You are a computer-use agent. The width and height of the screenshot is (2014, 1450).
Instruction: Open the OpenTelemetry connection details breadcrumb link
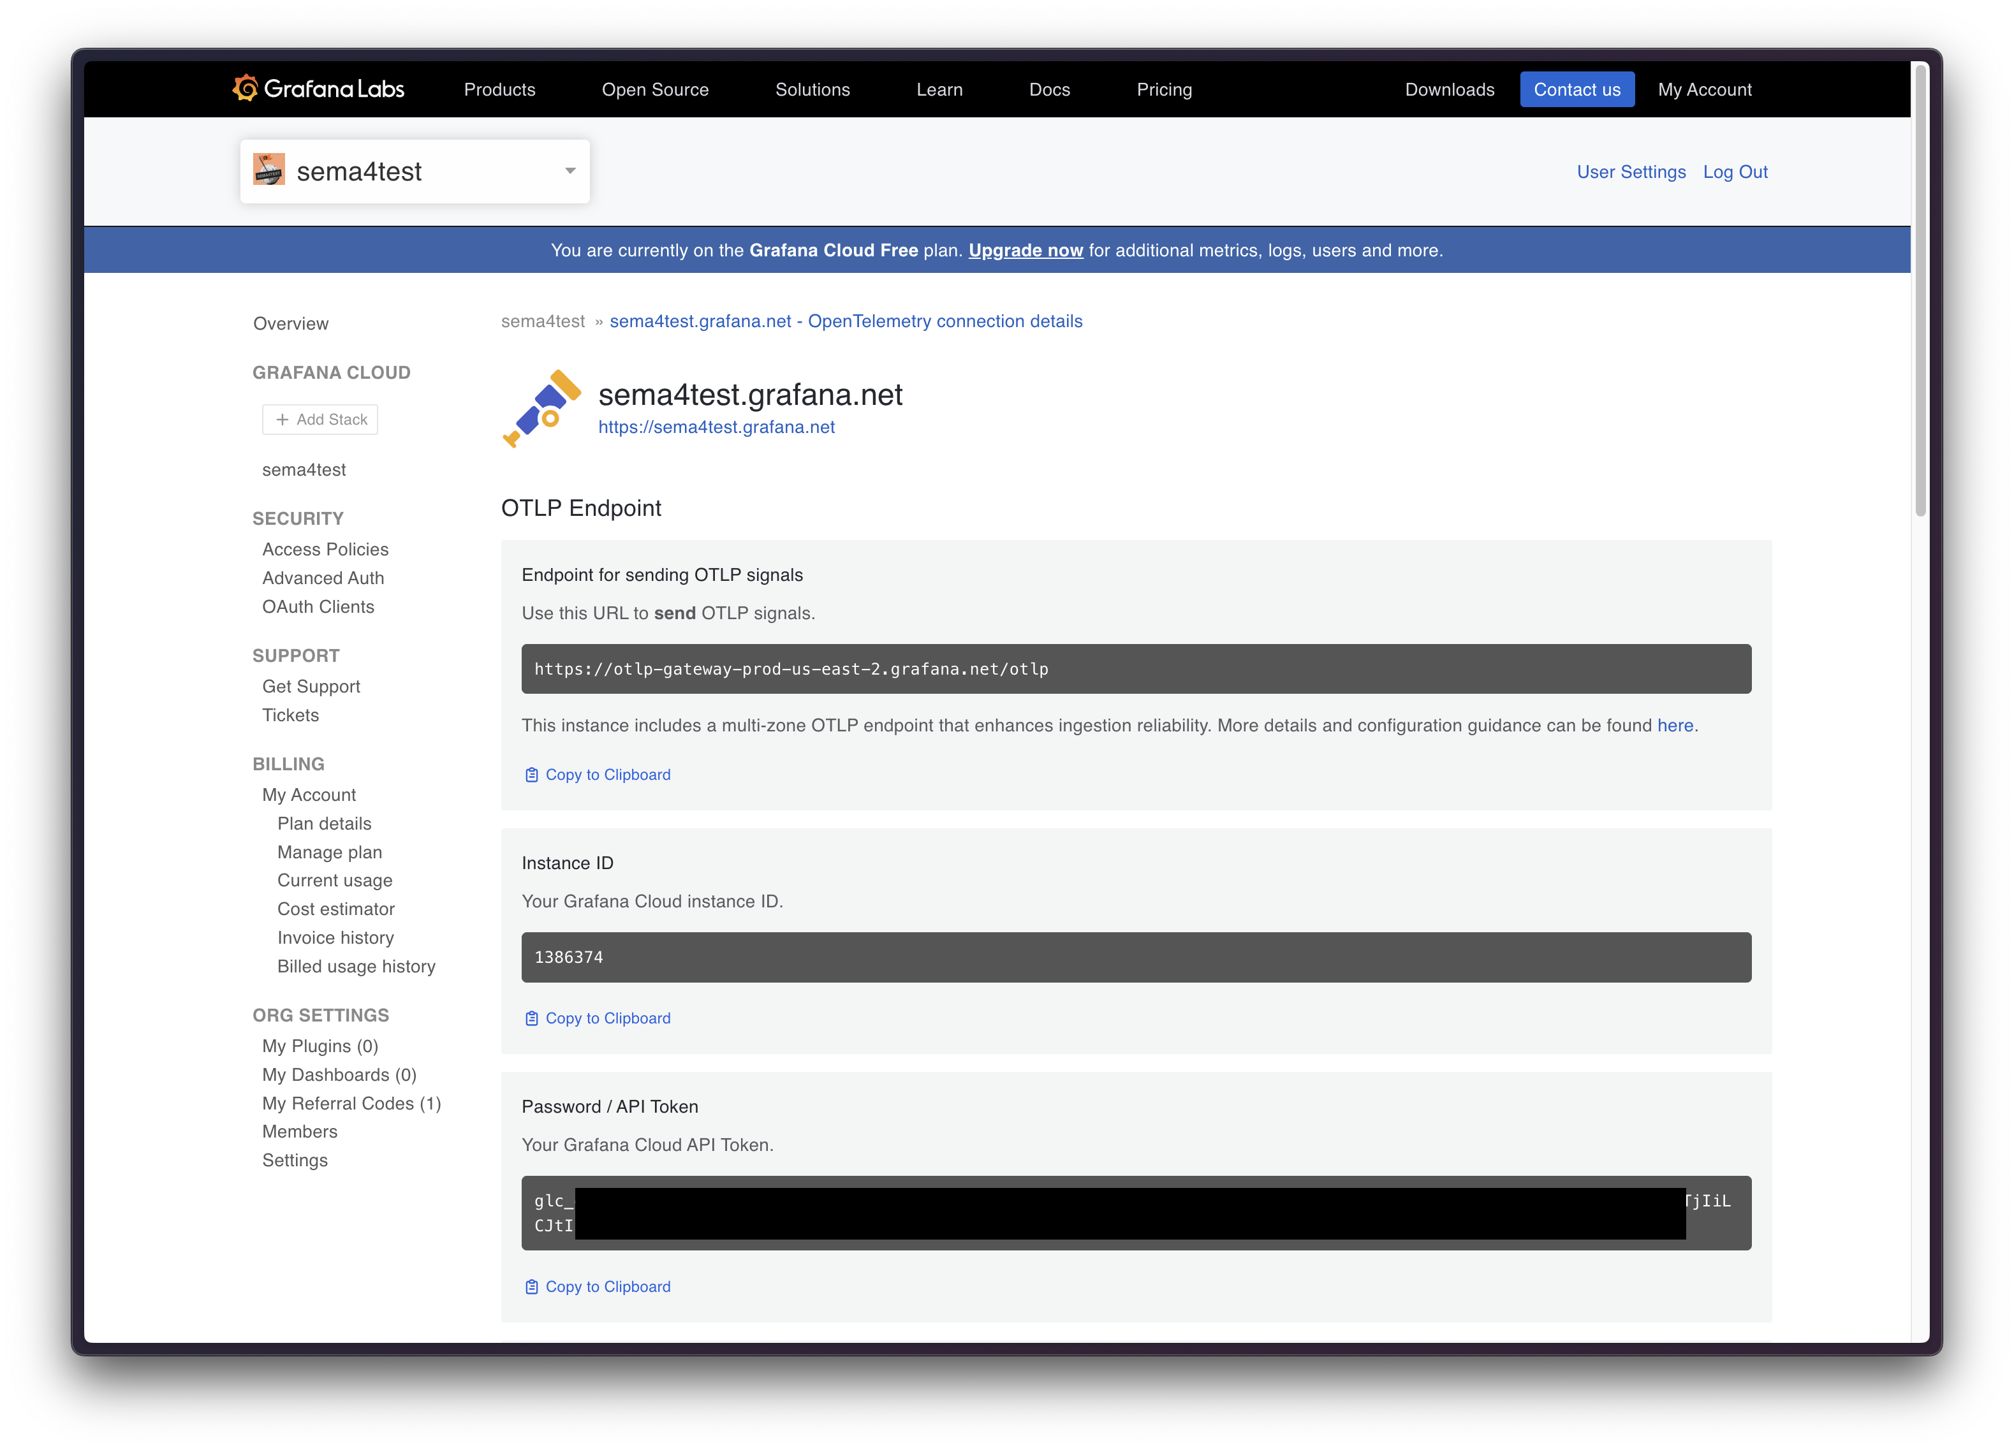[846, 321]
